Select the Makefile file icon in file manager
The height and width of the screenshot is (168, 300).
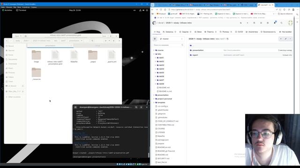coord(74,55)
